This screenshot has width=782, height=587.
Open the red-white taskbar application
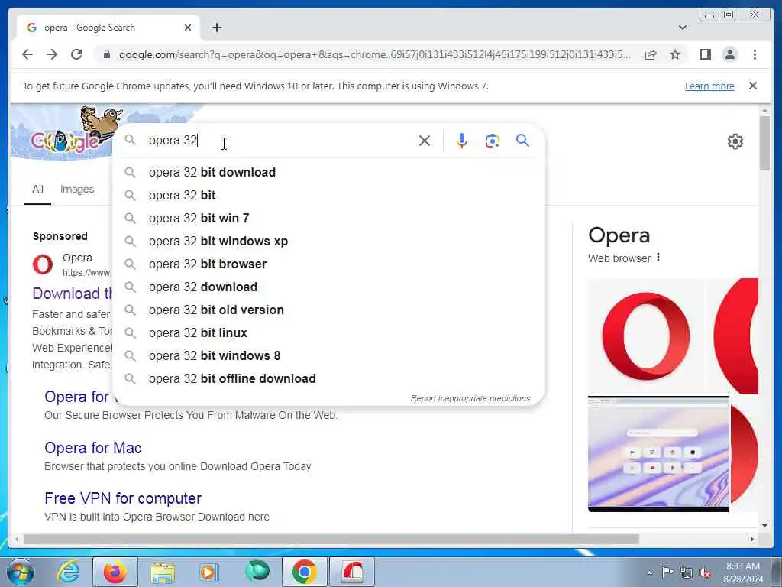[352, 572]
